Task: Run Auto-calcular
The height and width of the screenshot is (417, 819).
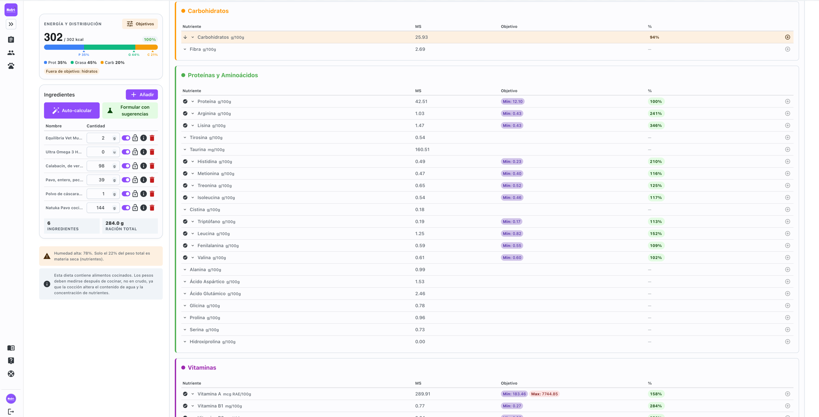Action: [72, 110]
